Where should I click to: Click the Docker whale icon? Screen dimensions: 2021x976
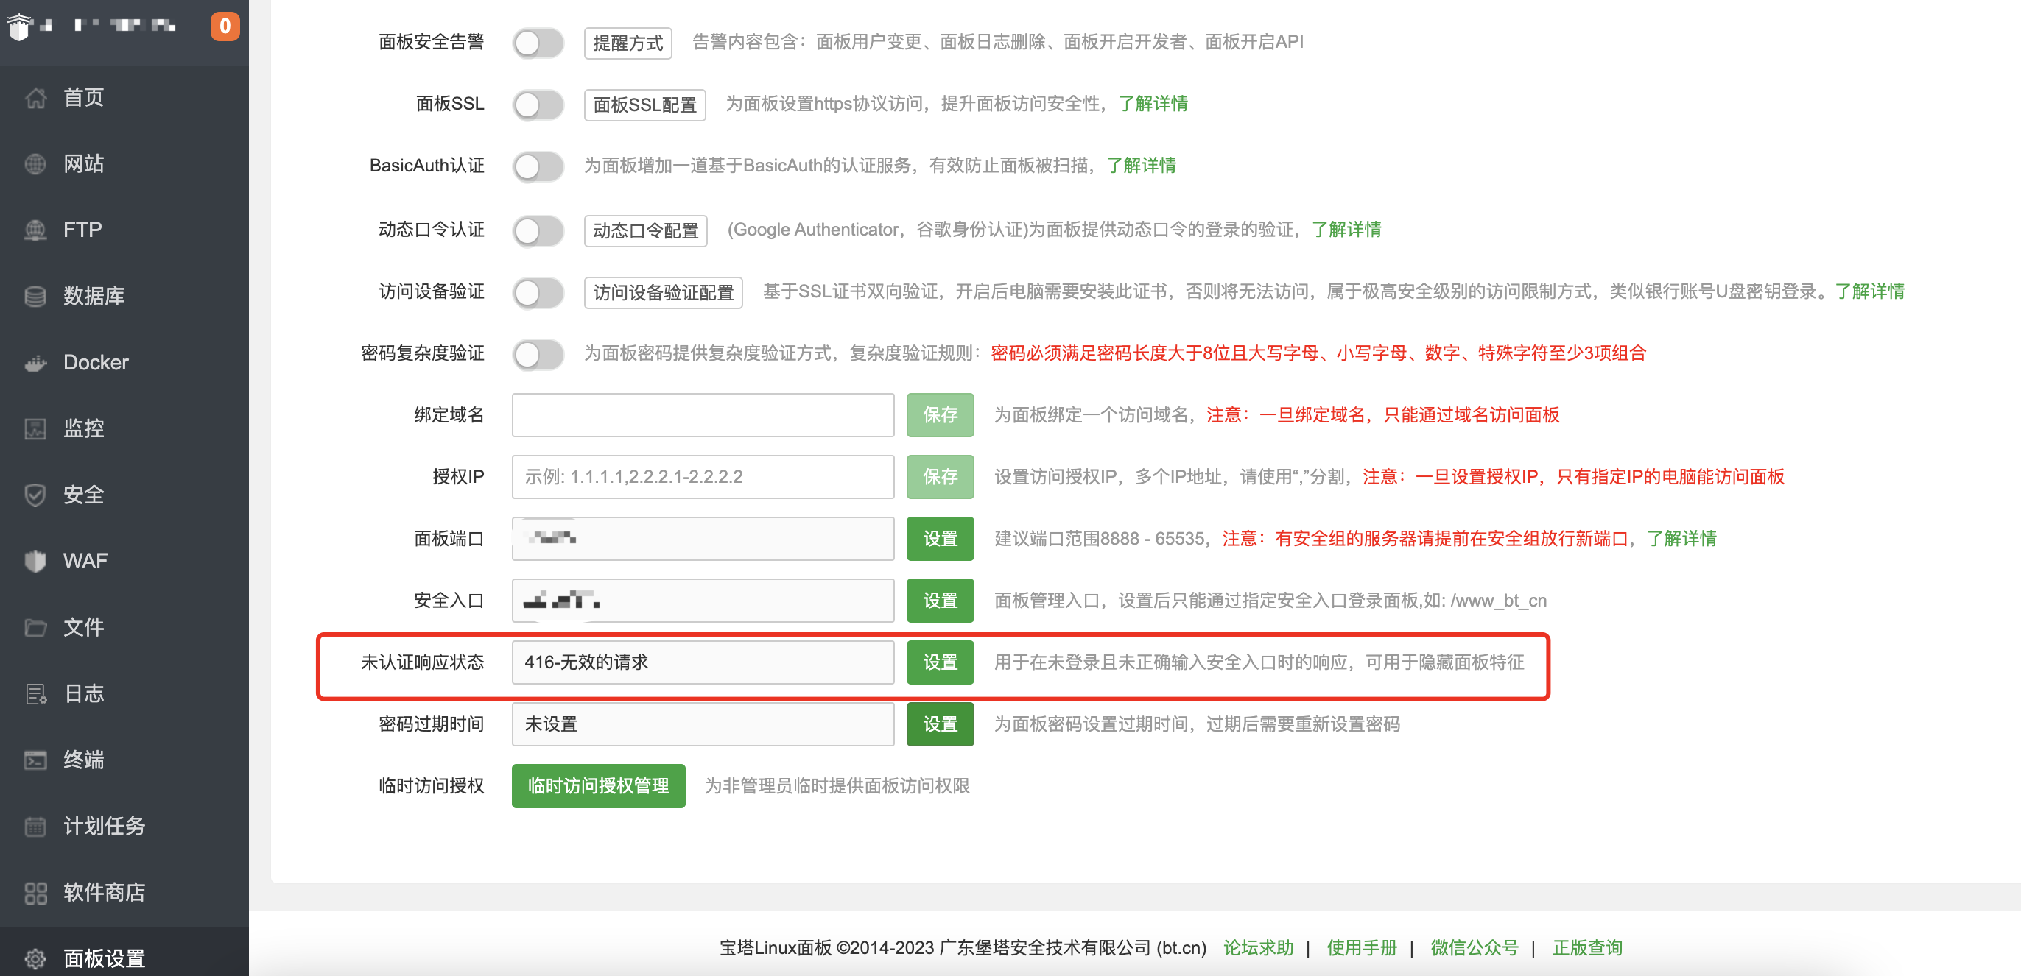[x=35, y=362]
